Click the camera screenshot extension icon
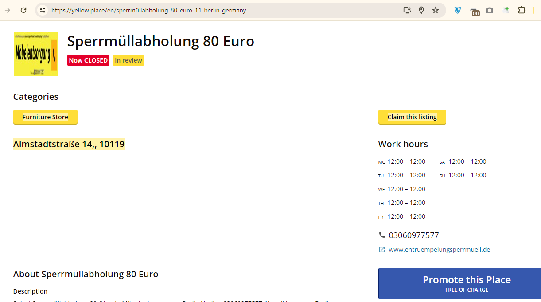The width and height of the screenshot is (541, 302). (x=490, y=10)
